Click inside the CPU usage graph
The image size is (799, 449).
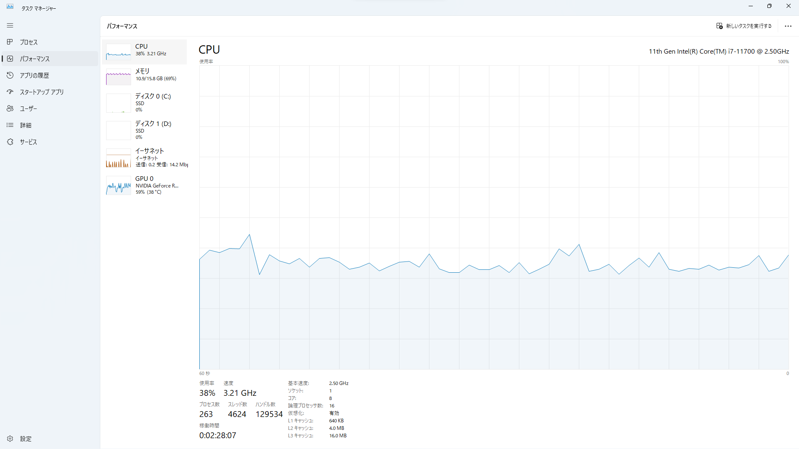click(494, 217)
